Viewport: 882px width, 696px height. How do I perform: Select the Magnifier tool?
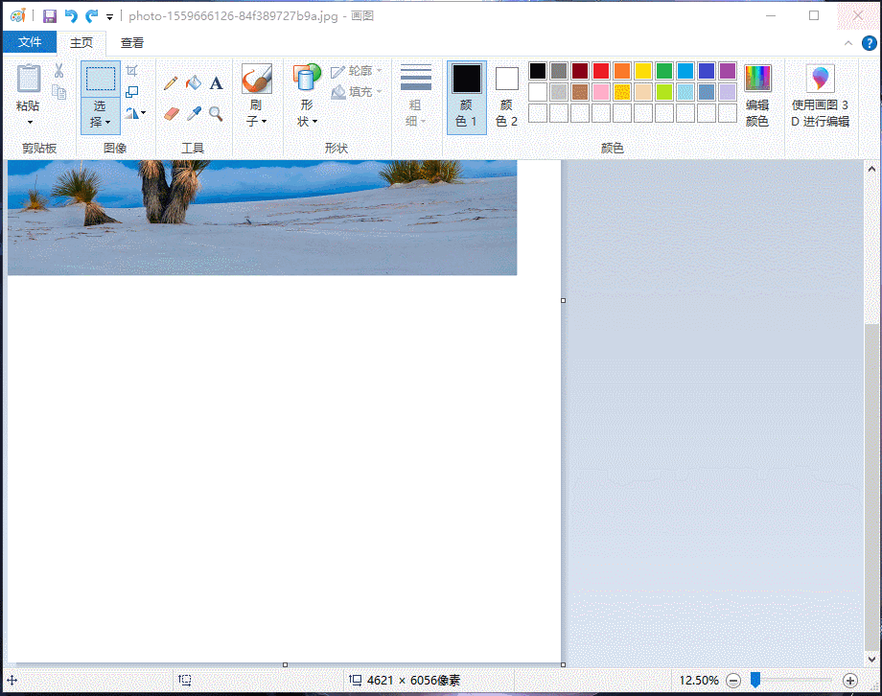pos(217,113)
